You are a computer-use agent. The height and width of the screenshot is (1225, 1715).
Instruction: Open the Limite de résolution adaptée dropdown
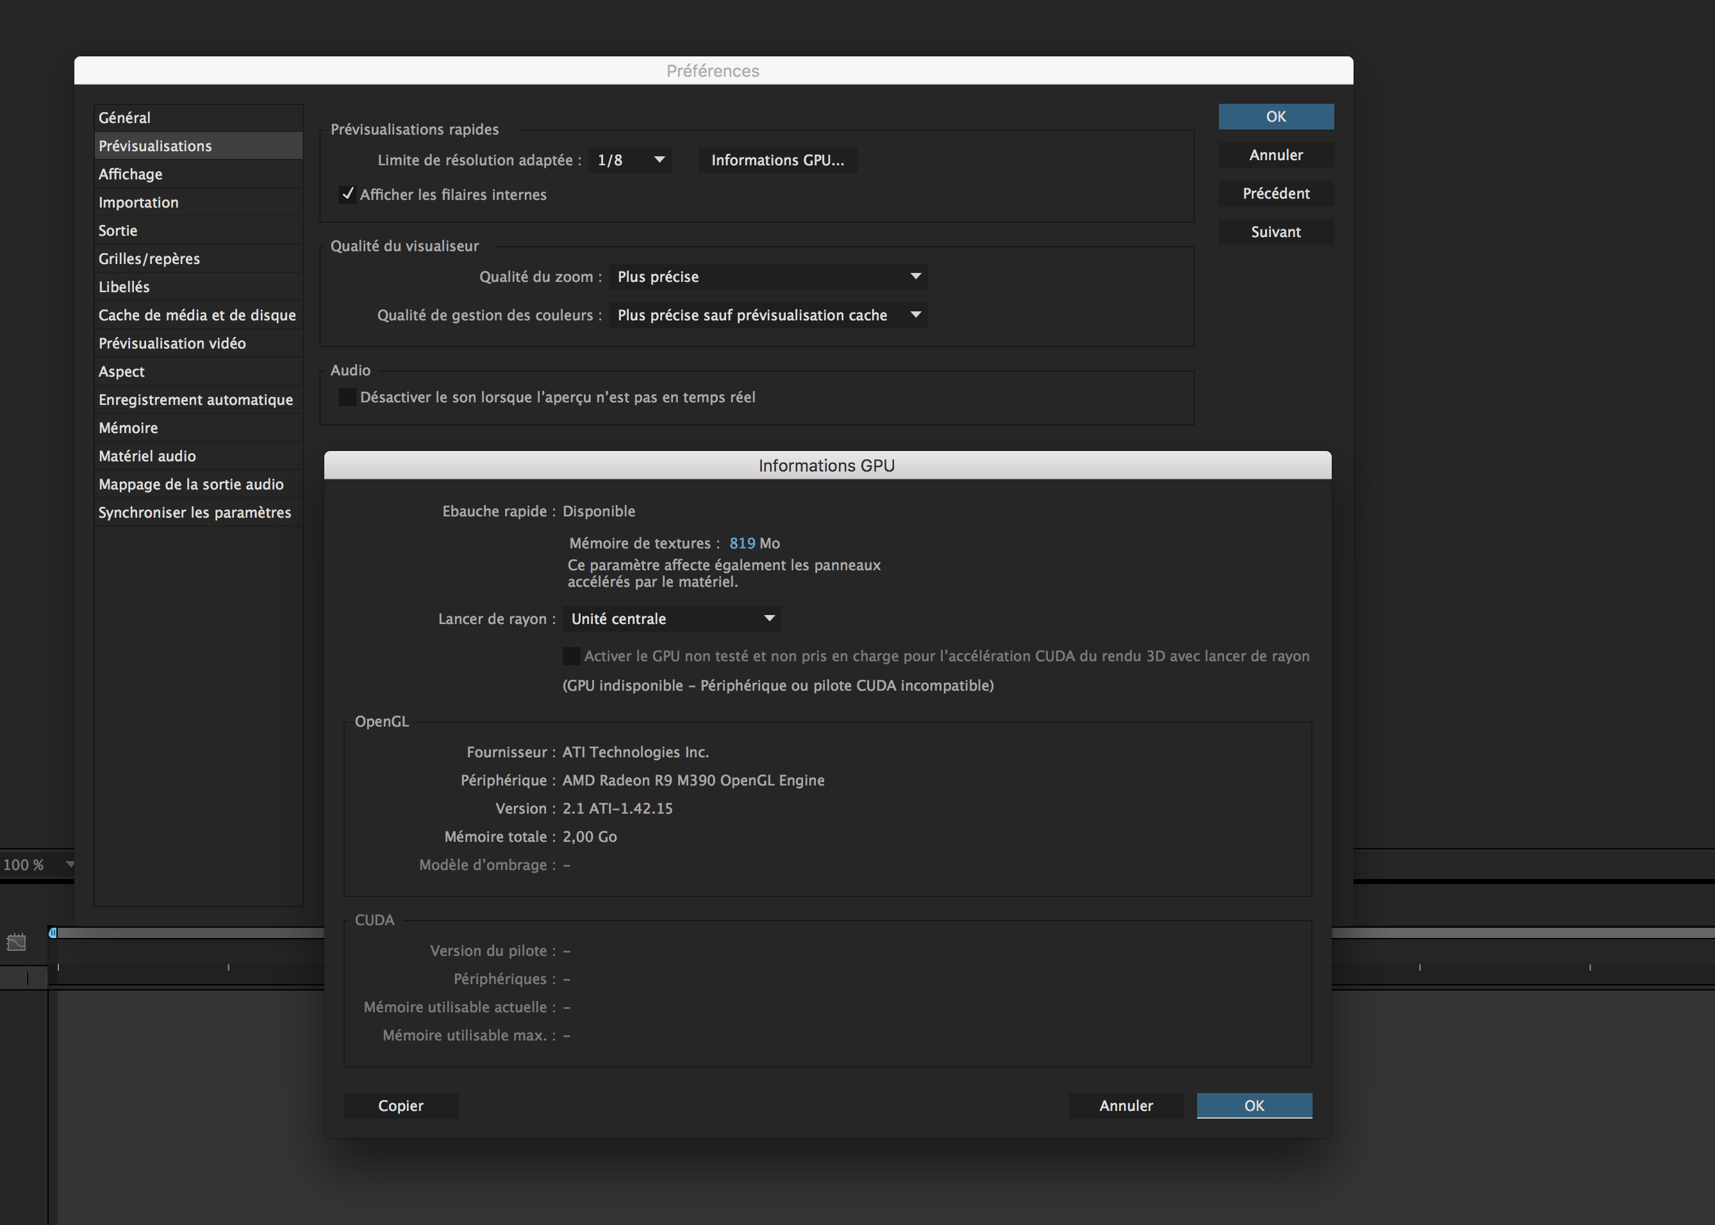[x=630, y=160]
